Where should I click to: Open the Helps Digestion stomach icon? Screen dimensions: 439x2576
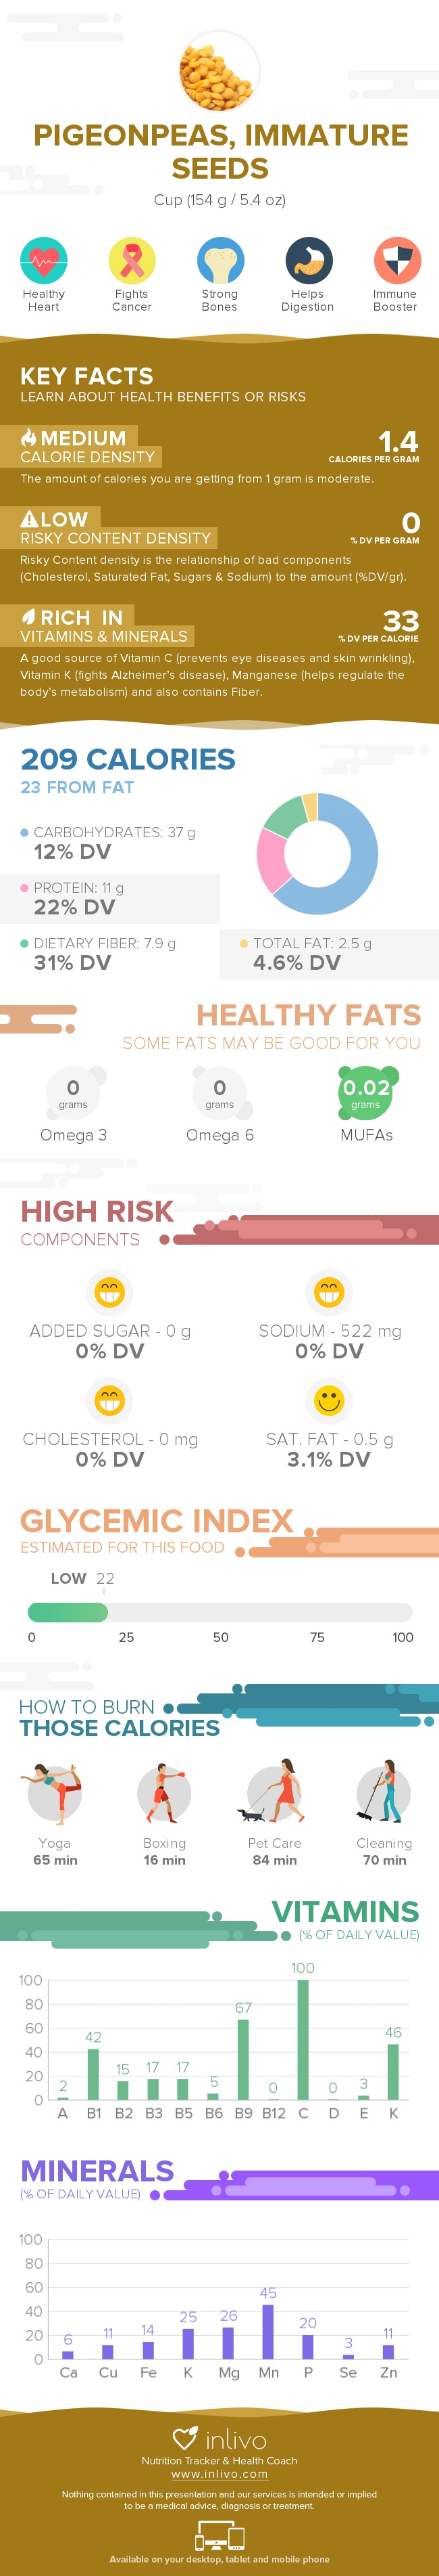307,262
